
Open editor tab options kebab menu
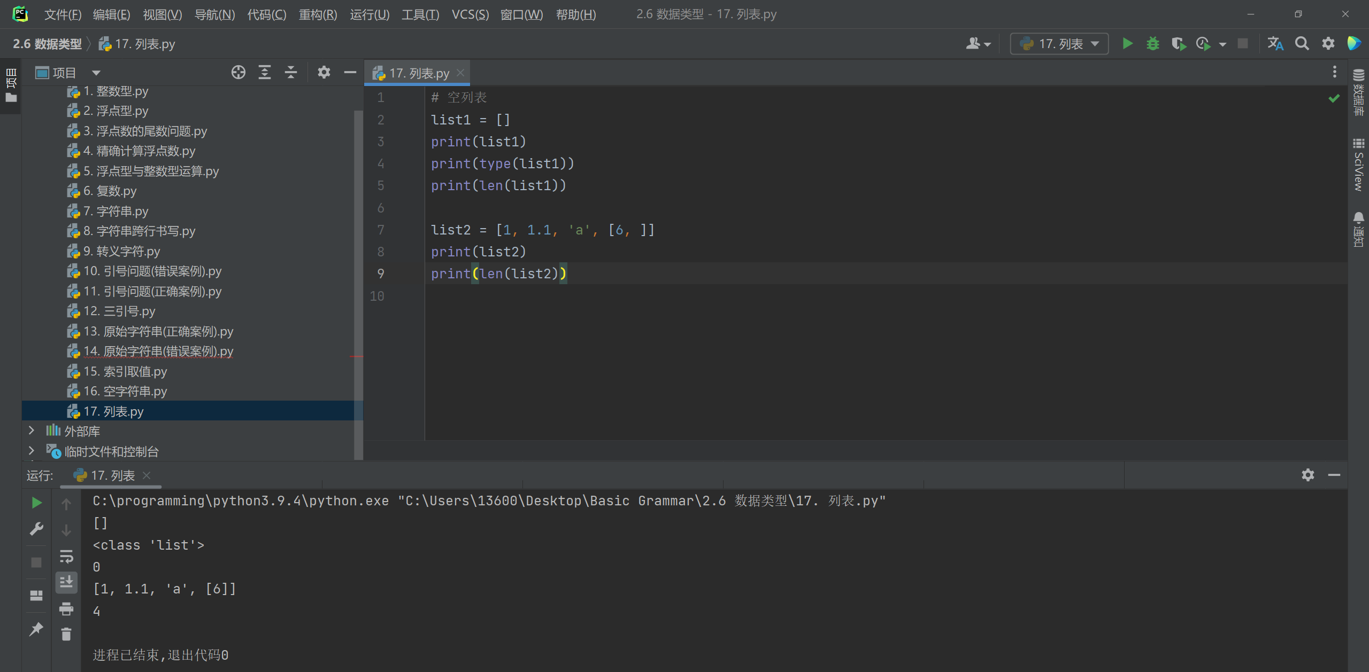[x=1335, y=72]
